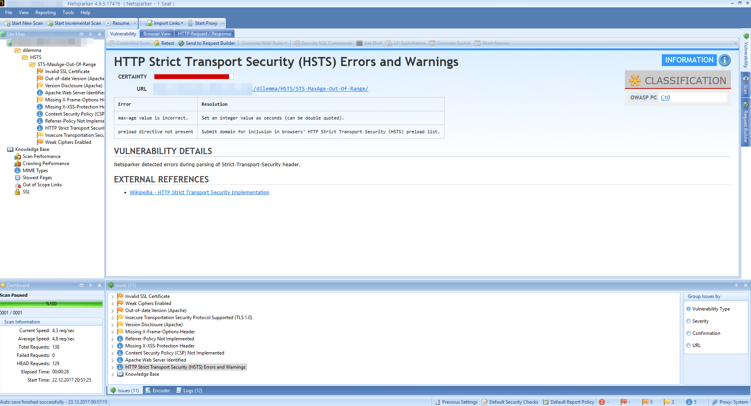Screen dimensions: 751x406
Task: Expand the Invalid SSL Certificate issue
Action: [113, 296]
